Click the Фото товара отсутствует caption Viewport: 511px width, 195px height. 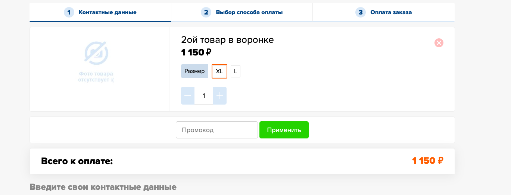pos(96,77)
